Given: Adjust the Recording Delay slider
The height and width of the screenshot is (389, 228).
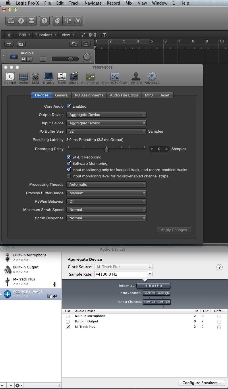Looking at the screenshot, I should point(106,149).
